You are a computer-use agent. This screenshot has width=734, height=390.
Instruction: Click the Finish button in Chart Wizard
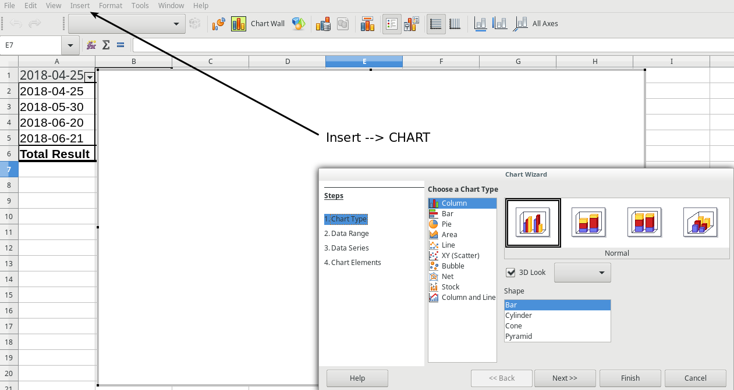click(630, 378)
